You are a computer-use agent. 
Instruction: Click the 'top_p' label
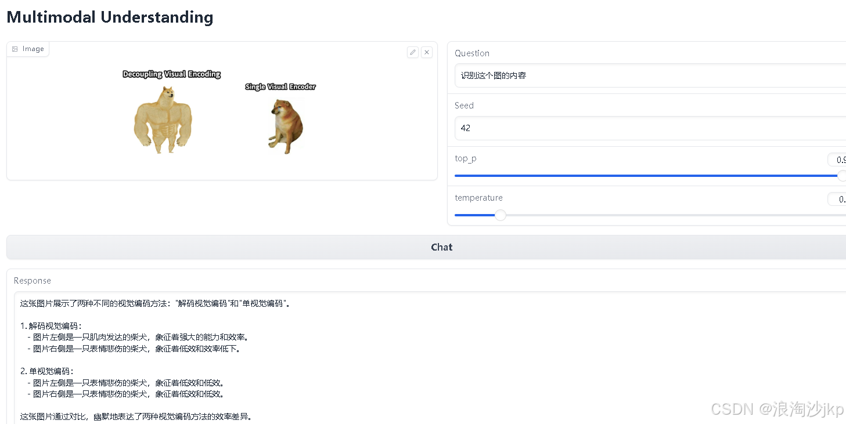click(x=466, y=158)
